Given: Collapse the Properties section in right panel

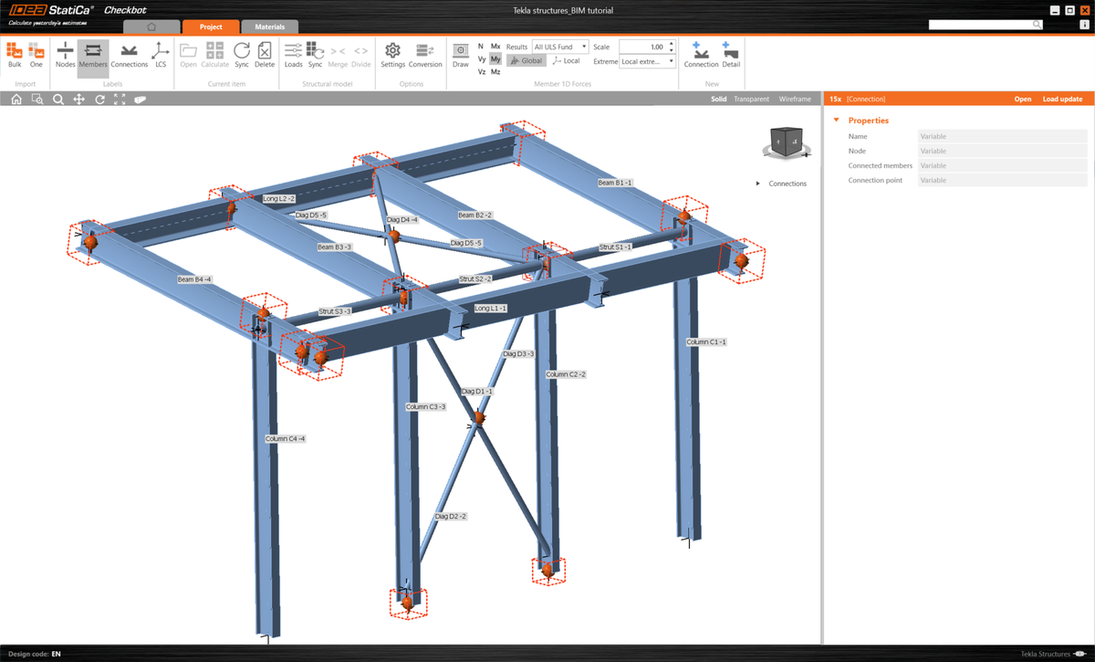Looking at the screenshot, I should tap(836, 120).
